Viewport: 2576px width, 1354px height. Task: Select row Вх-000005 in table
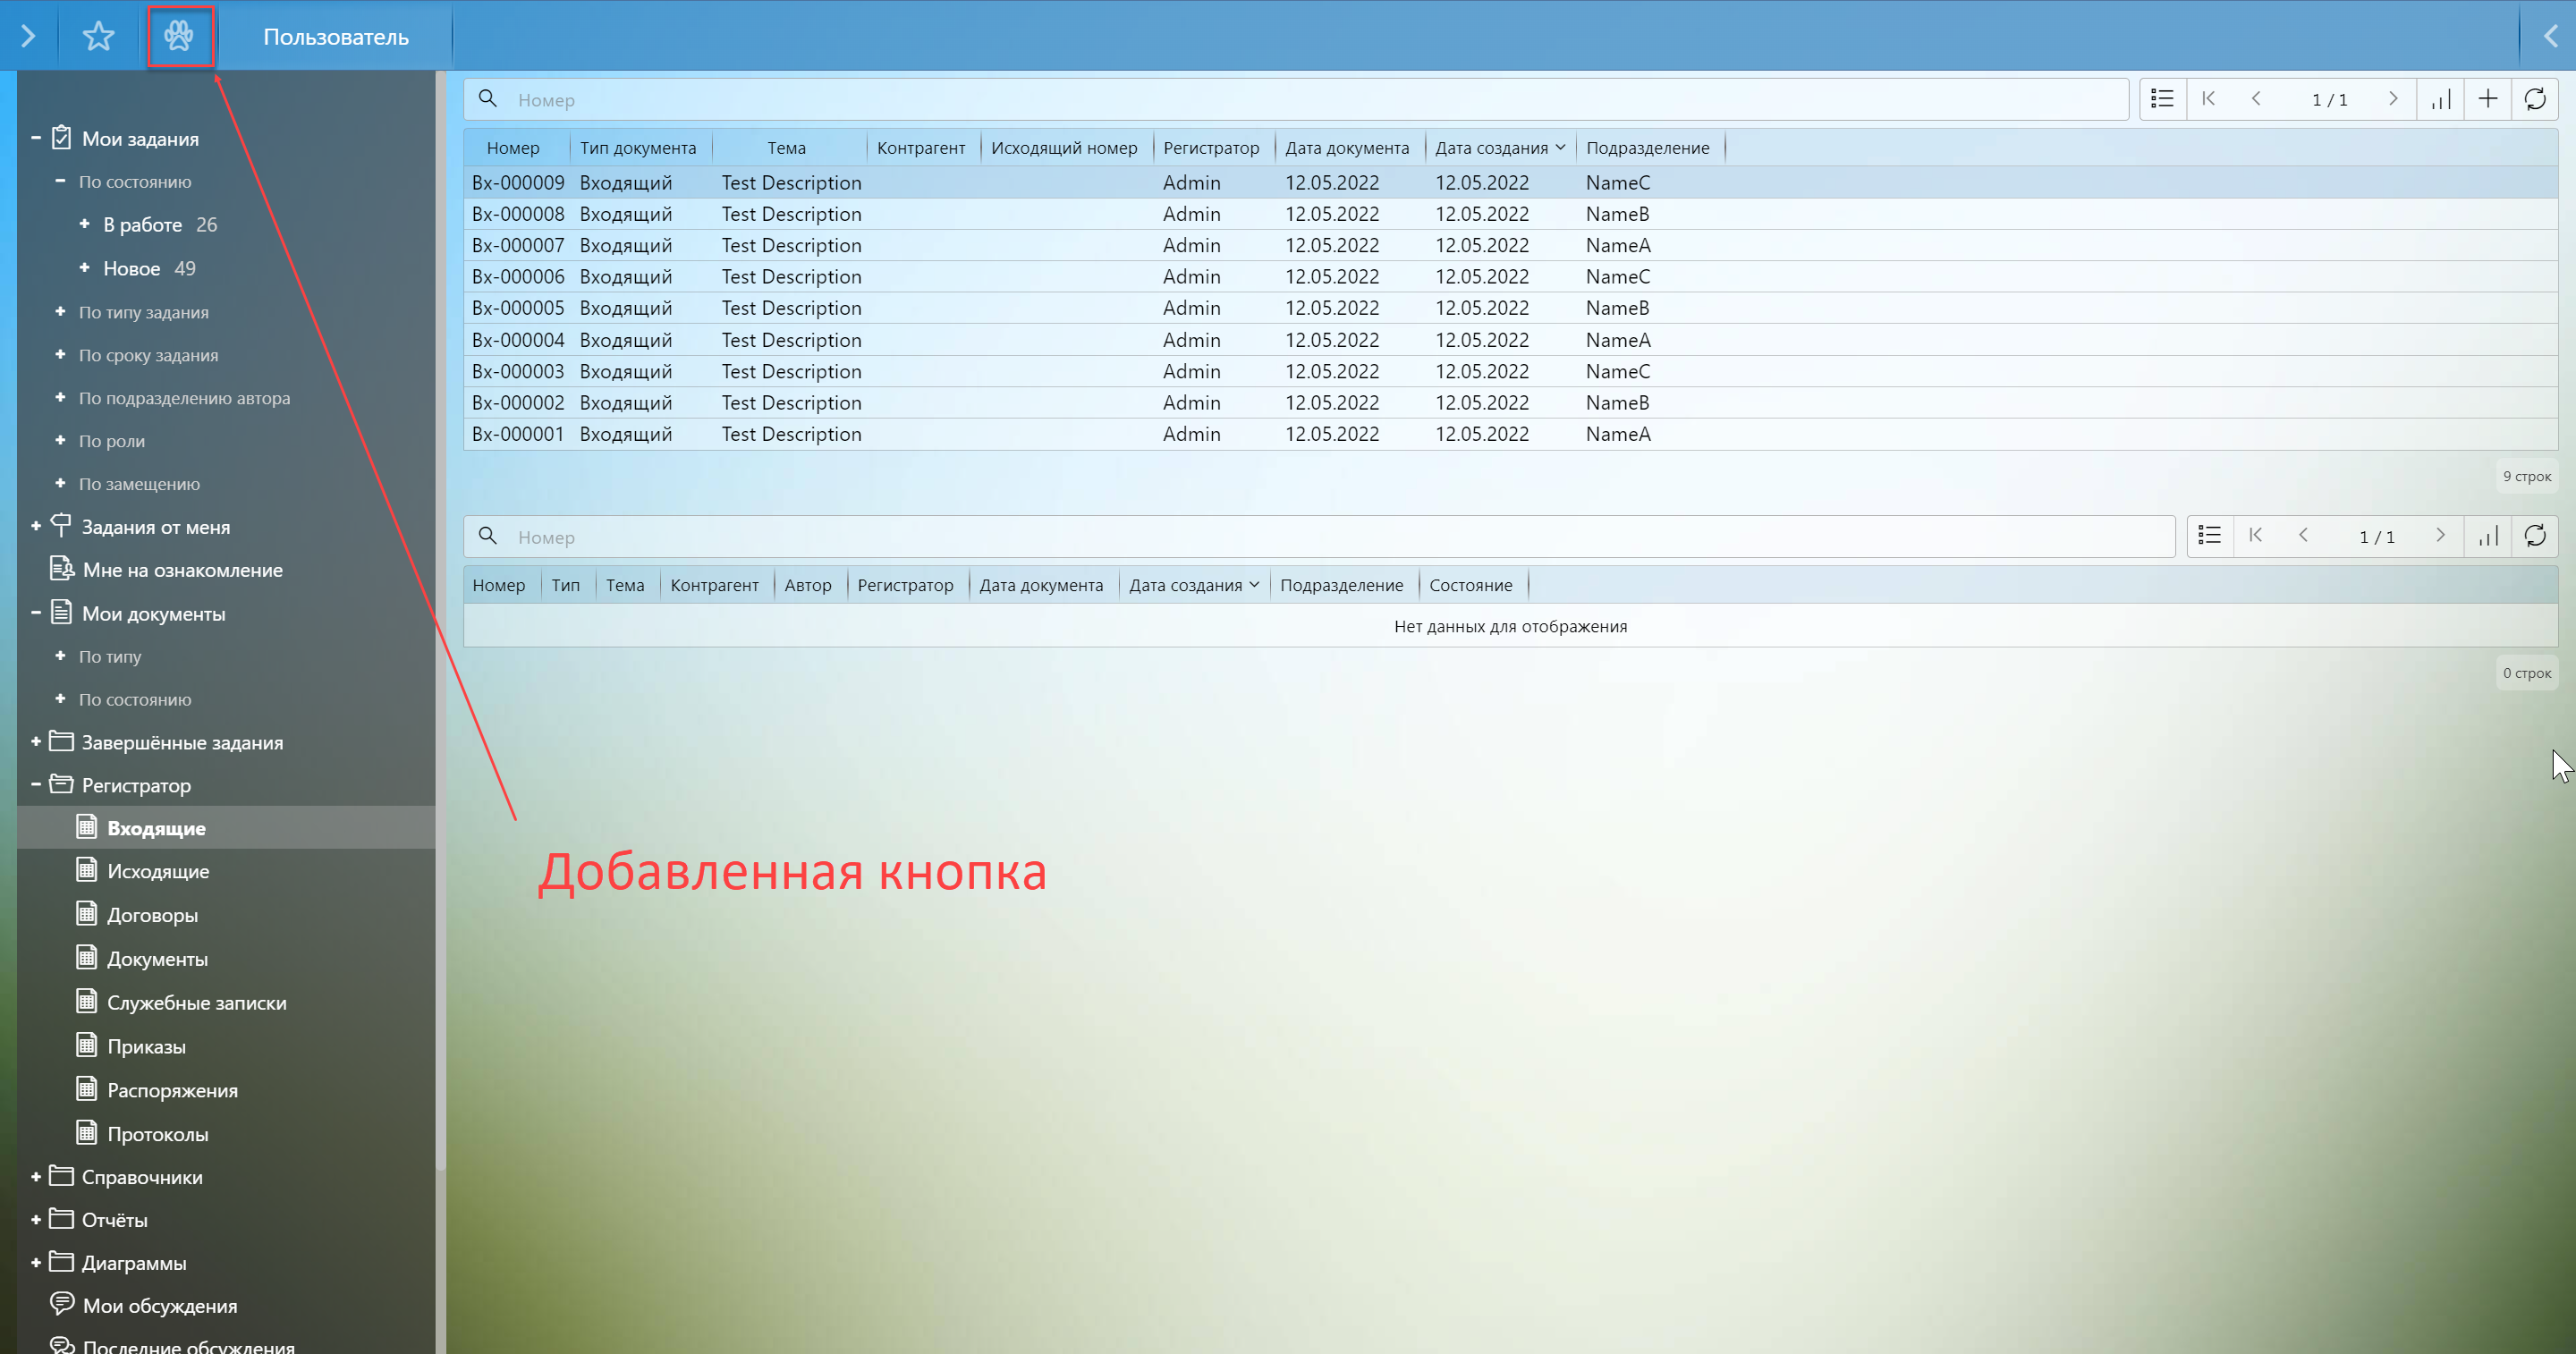point(518,308)
